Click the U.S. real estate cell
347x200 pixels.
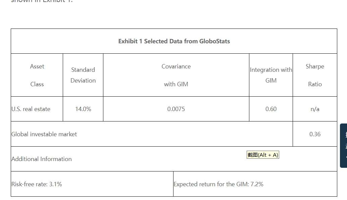coord(31,109)
